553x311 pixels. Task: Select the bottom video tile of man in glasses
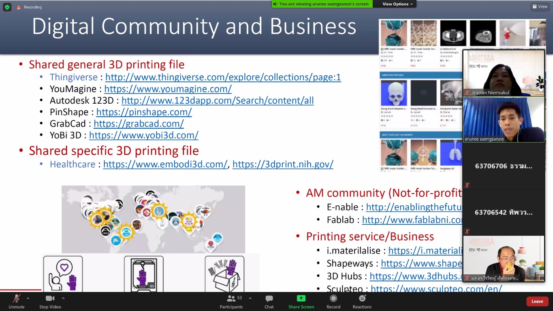click(x=504, y=259)
